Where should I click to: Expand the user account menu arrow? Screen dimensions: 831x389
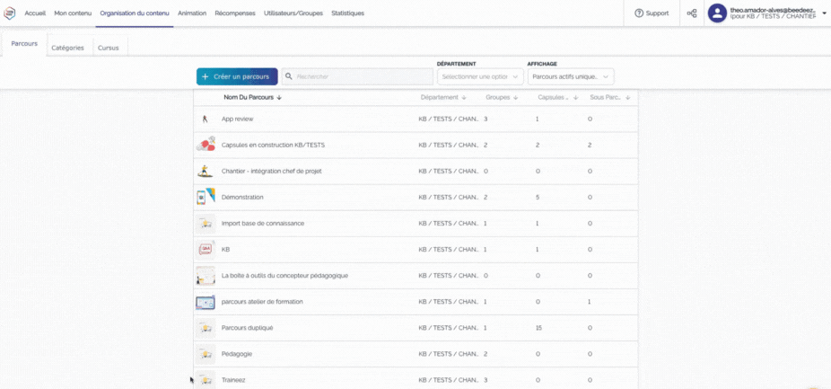(x=824, y=13)
